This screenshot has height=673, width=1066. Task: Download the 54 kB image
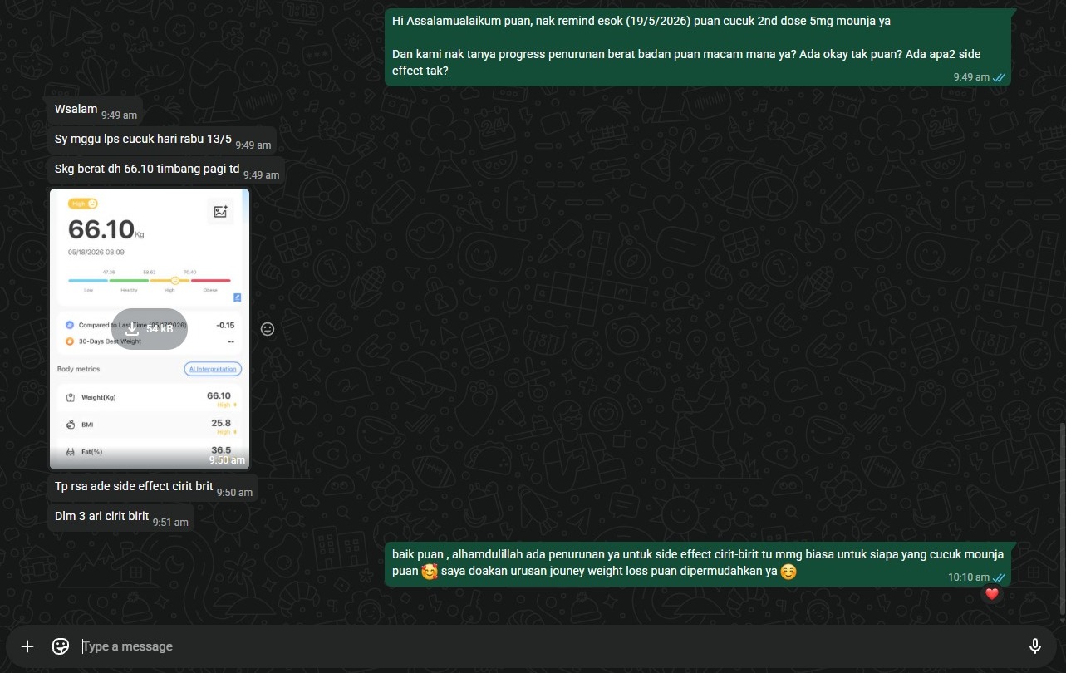coord(150,329)
